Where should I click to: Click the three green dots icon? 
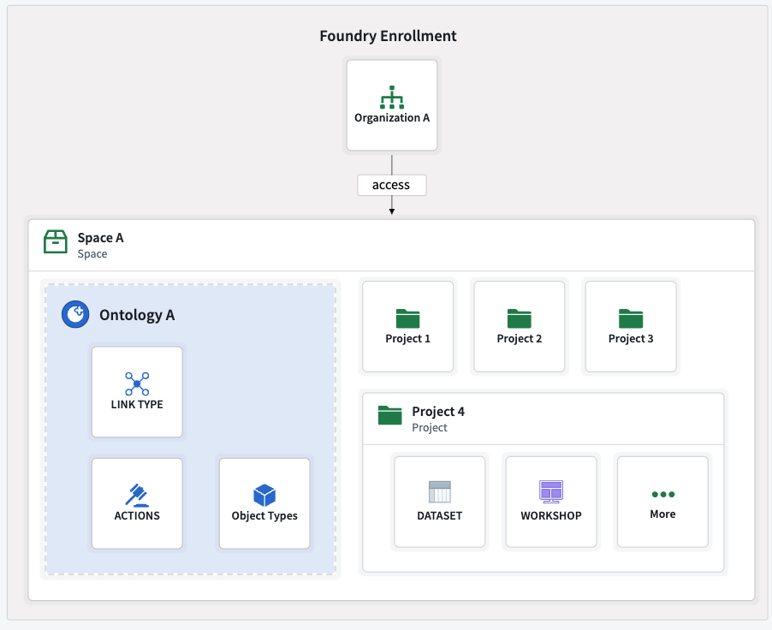[662, 495]
